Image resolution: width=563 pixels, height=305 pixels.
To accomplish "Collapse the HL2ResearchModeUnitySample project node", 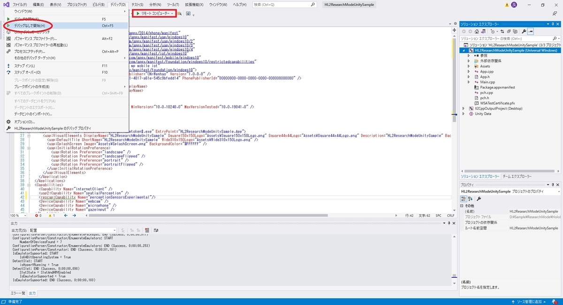I will coord(464,50).
